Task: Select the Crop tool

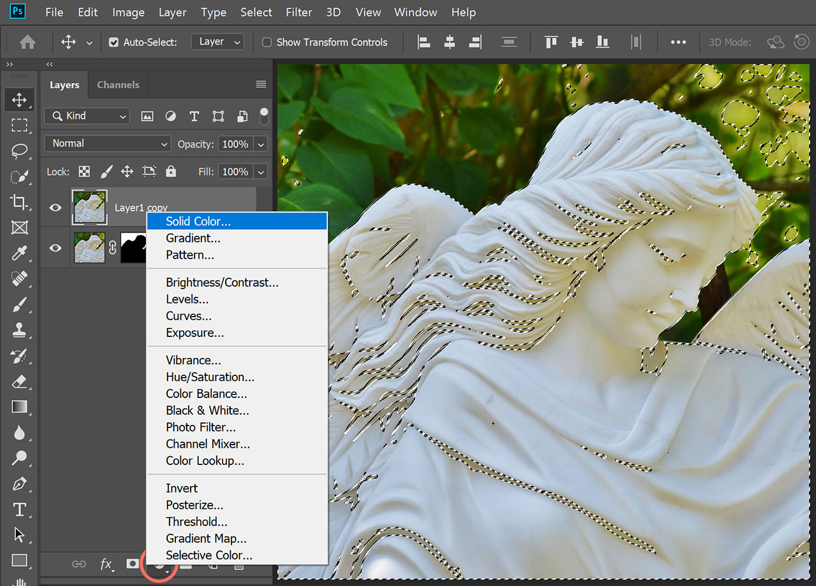Action: point(19,203)
